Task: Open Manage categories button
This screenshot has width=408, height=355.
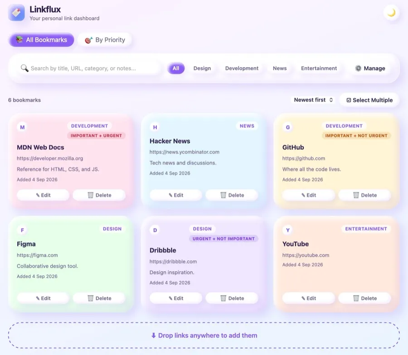Action: coord(370,68)
